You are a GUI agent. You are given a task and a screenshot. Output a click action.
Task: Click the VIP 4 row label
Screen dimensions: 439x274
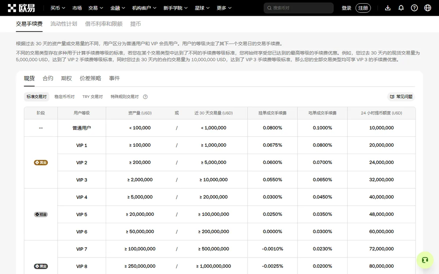(82, 197)
